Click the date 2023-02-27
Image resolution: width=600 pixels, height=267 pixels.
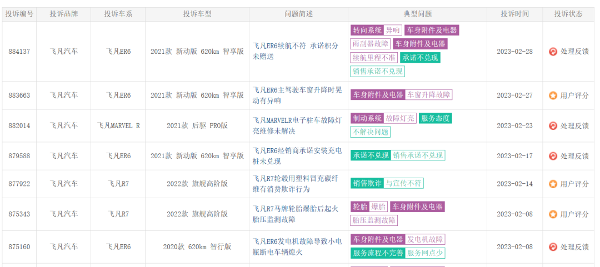click(x=514, y=95)
